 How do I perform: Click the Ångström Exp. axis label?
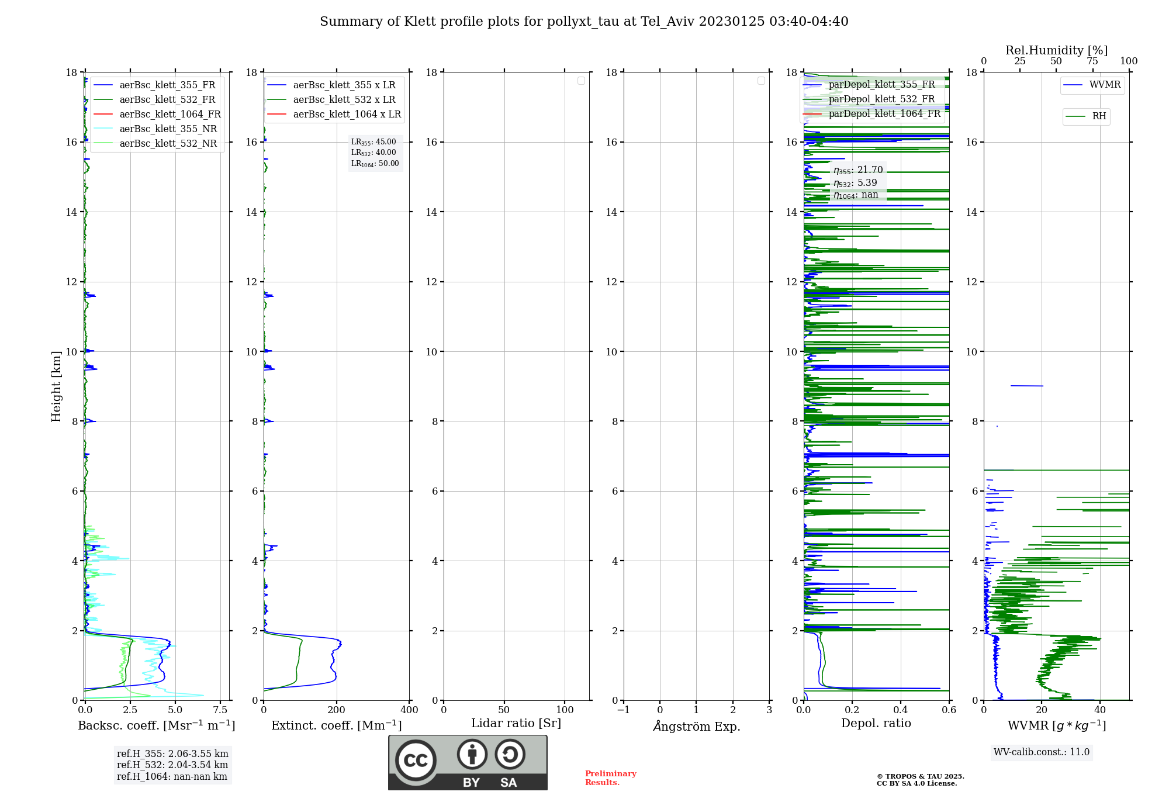point(697,726)
